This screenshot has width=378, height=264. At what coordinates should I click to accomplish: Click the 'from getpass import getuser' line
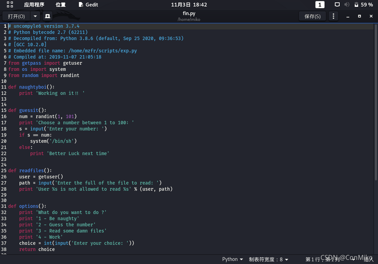tap(45, 63)
